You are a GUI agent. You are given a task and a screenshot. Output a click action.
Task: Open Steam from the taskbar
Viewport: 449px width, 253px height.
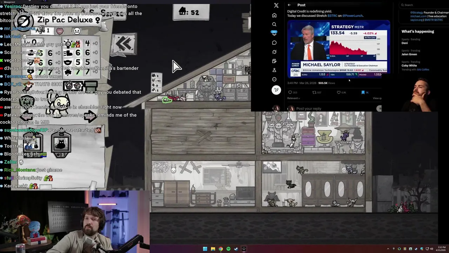236,249
